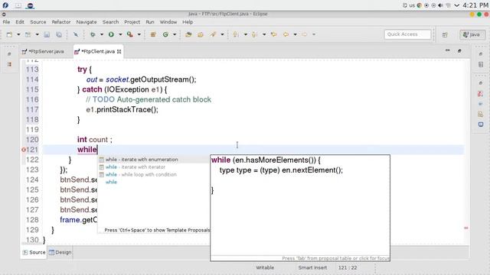The width and height of the screenshot is (490, 275).
Task: Minimize the editor area
Action: [x=447, y=50]
